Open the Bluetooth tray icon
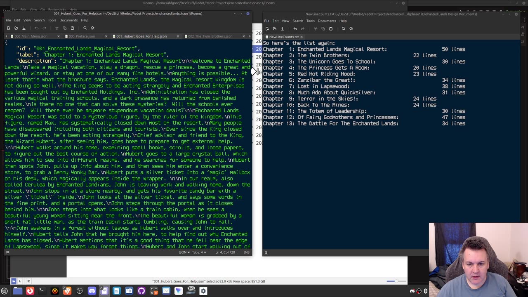Screen dimensions: 528x297 426,291
